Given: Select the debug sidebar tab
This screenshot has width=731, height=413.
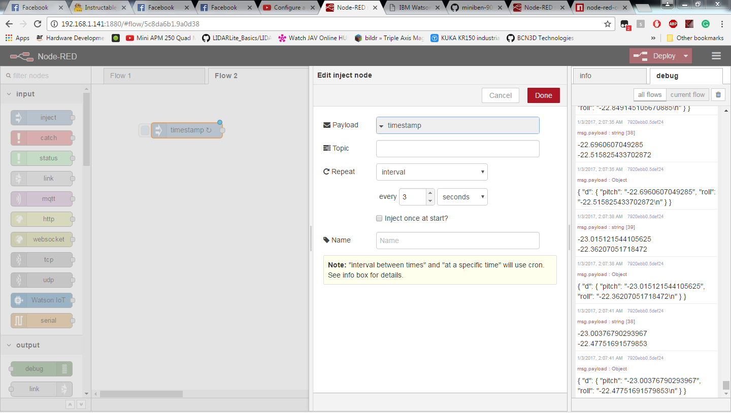Looking at the screenshot, I should click(686, 76).
